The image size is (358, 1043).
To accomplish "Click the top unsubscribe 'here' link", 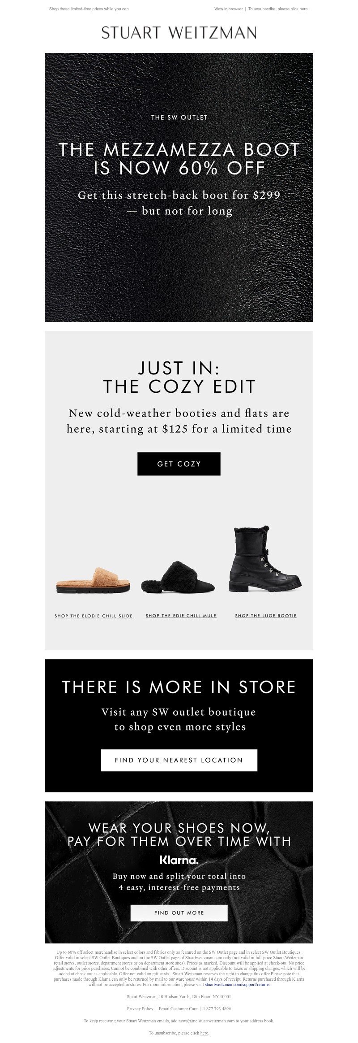I will point(303,9).
